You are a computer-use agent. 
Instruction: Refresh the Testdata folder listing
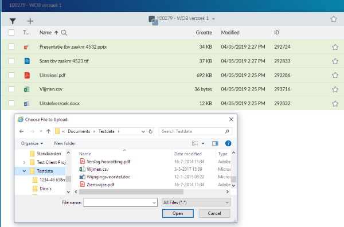tap(150, 132)
